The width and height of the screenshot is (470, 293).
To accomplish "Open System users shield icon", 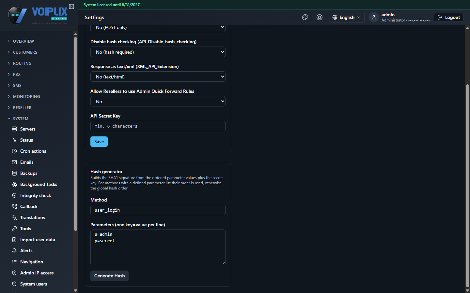I will click(14, 284).
